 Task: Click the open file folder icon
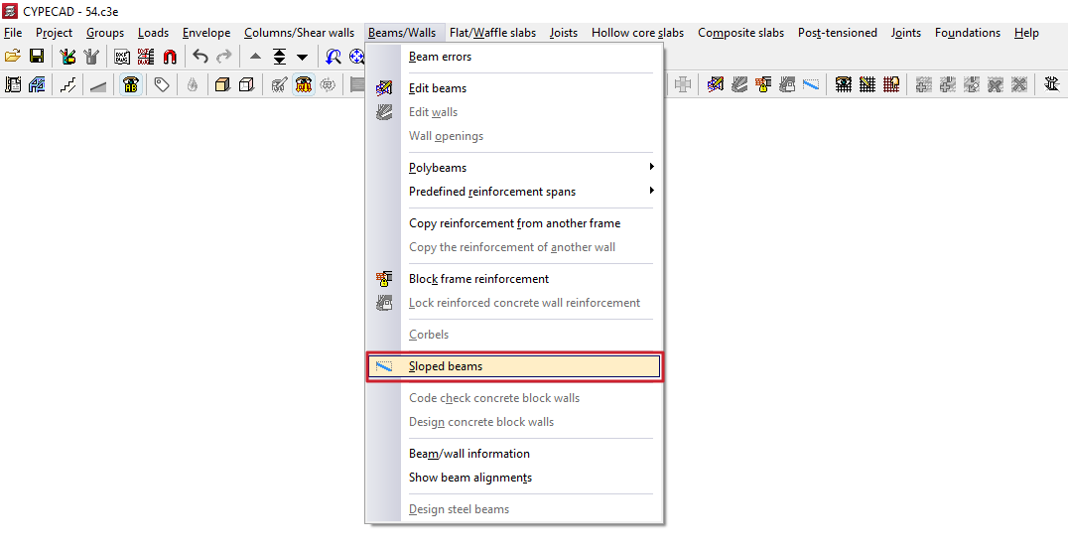12,57
